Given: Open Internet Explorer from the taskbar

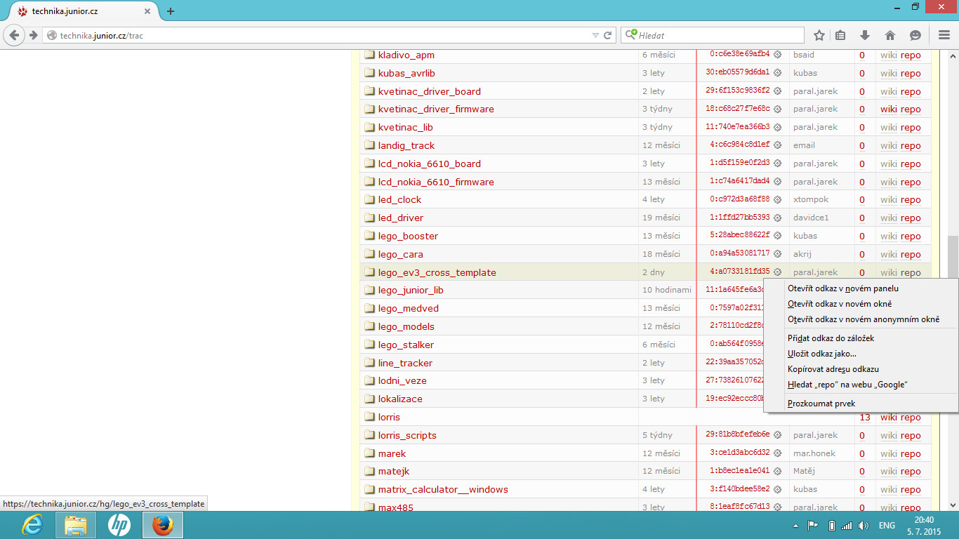Looking at the screenshot, I should (32, 525).
